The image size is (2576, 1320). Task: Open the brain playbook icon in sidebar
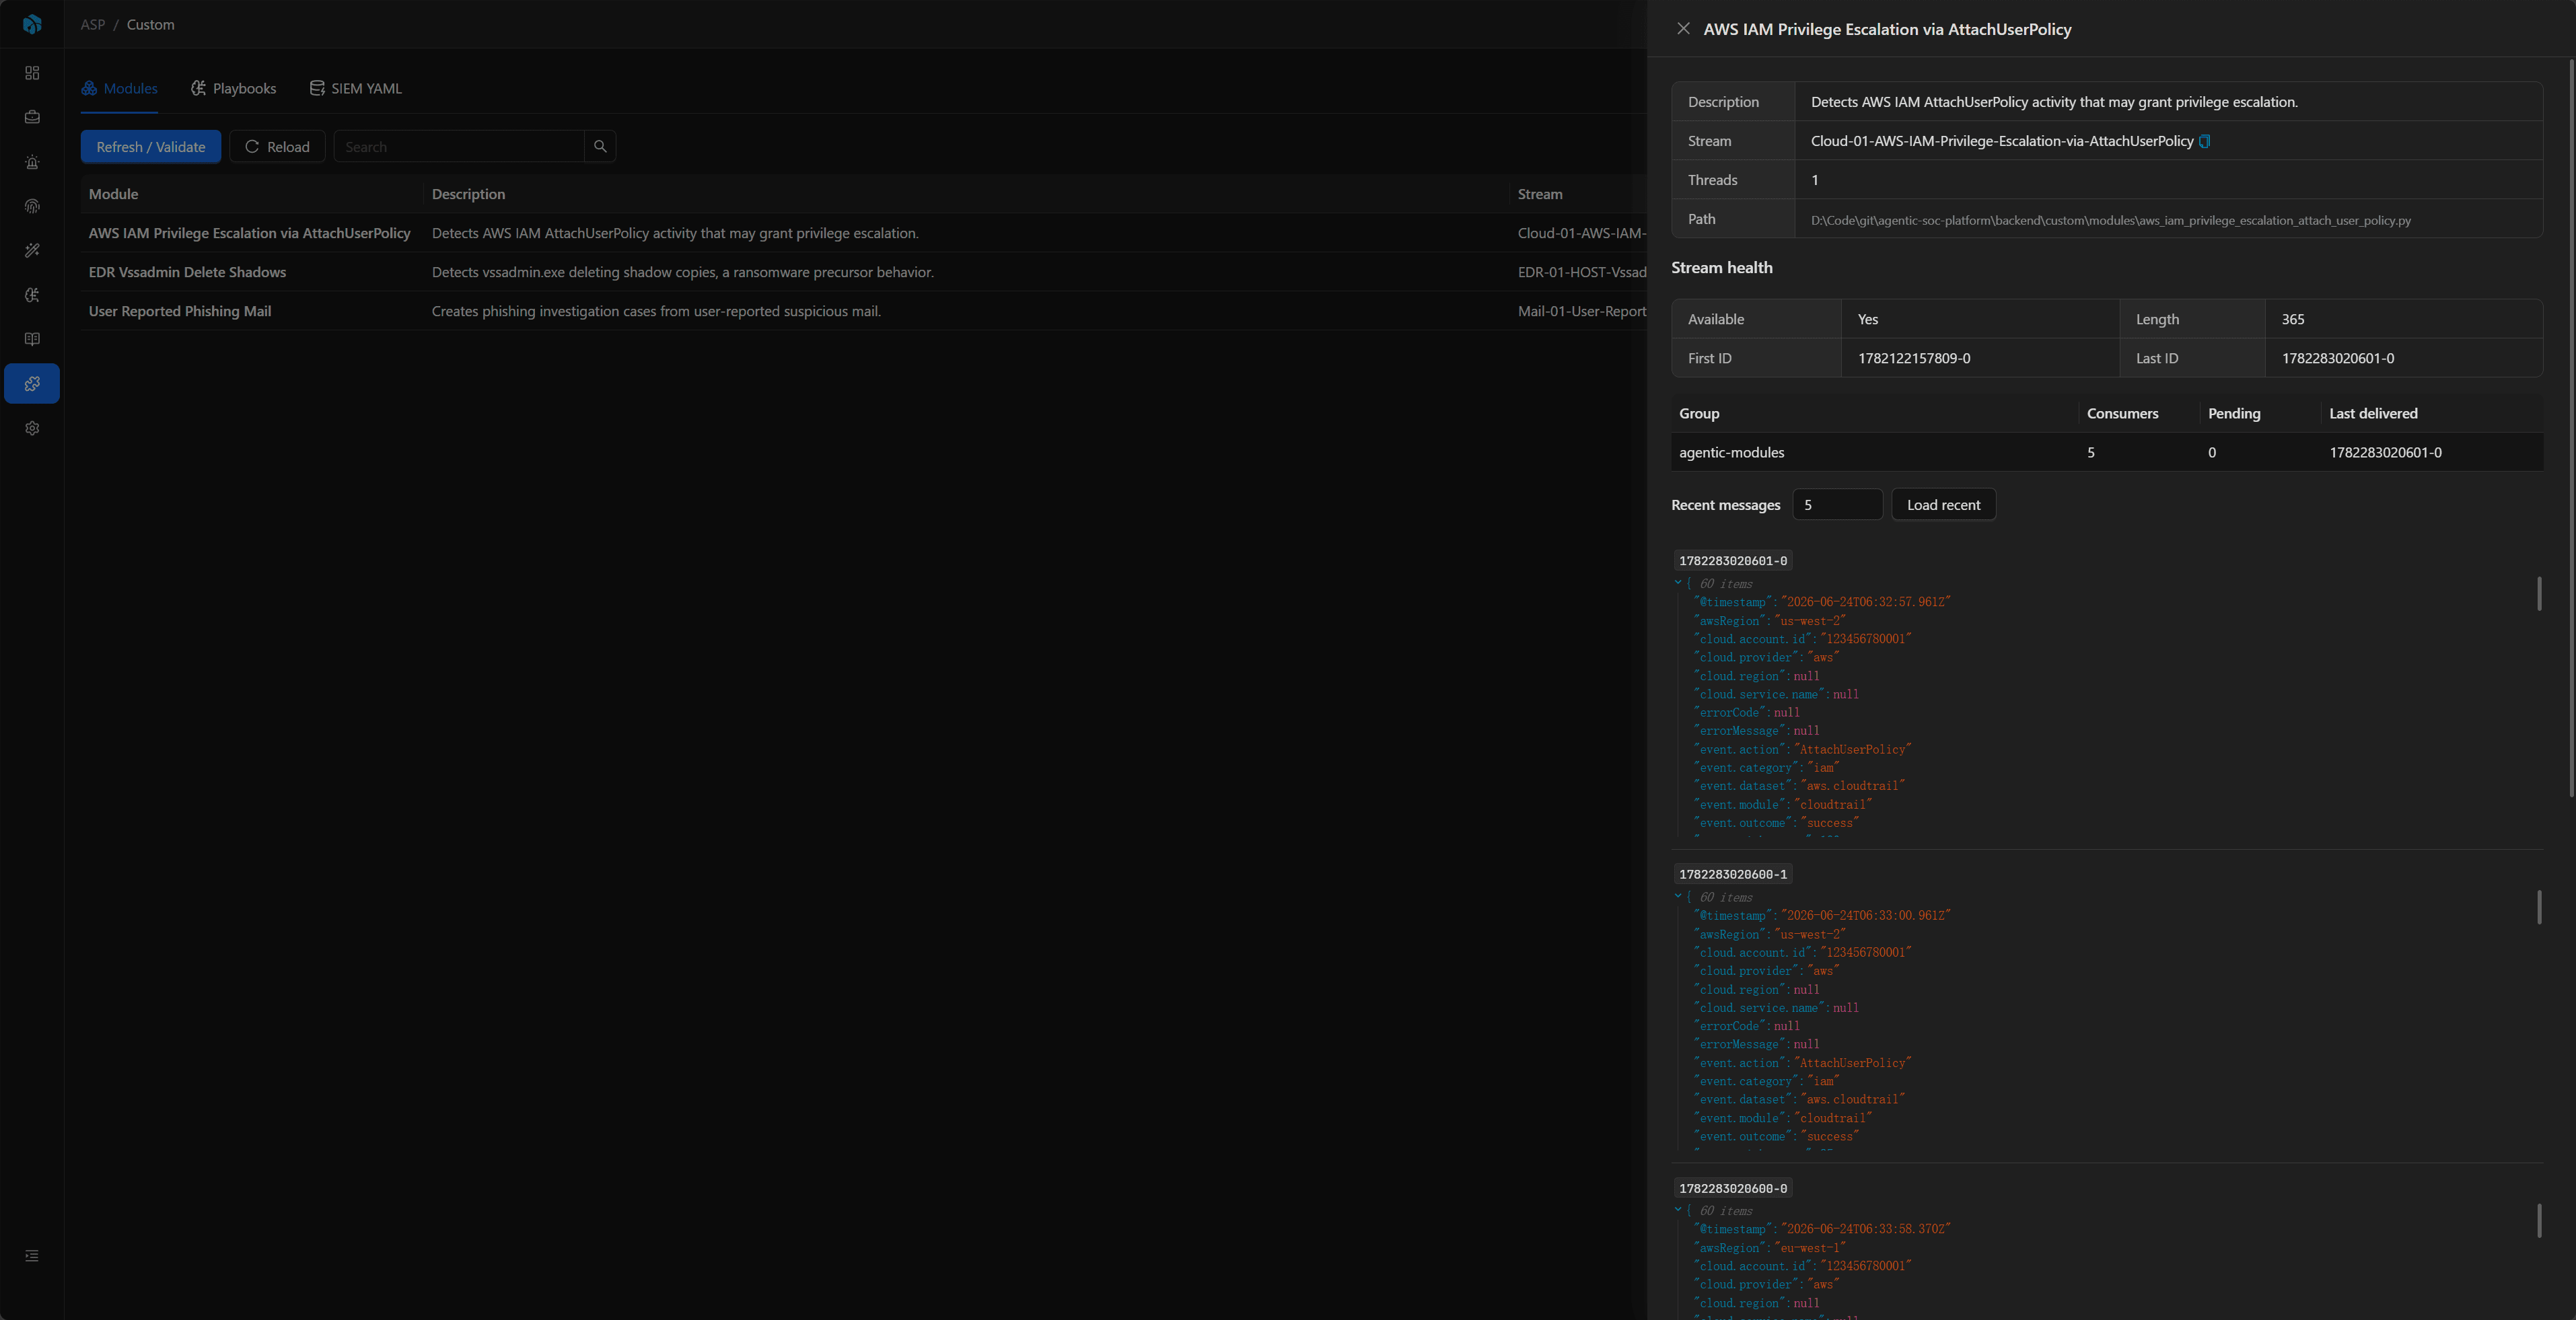coord(32,295)
